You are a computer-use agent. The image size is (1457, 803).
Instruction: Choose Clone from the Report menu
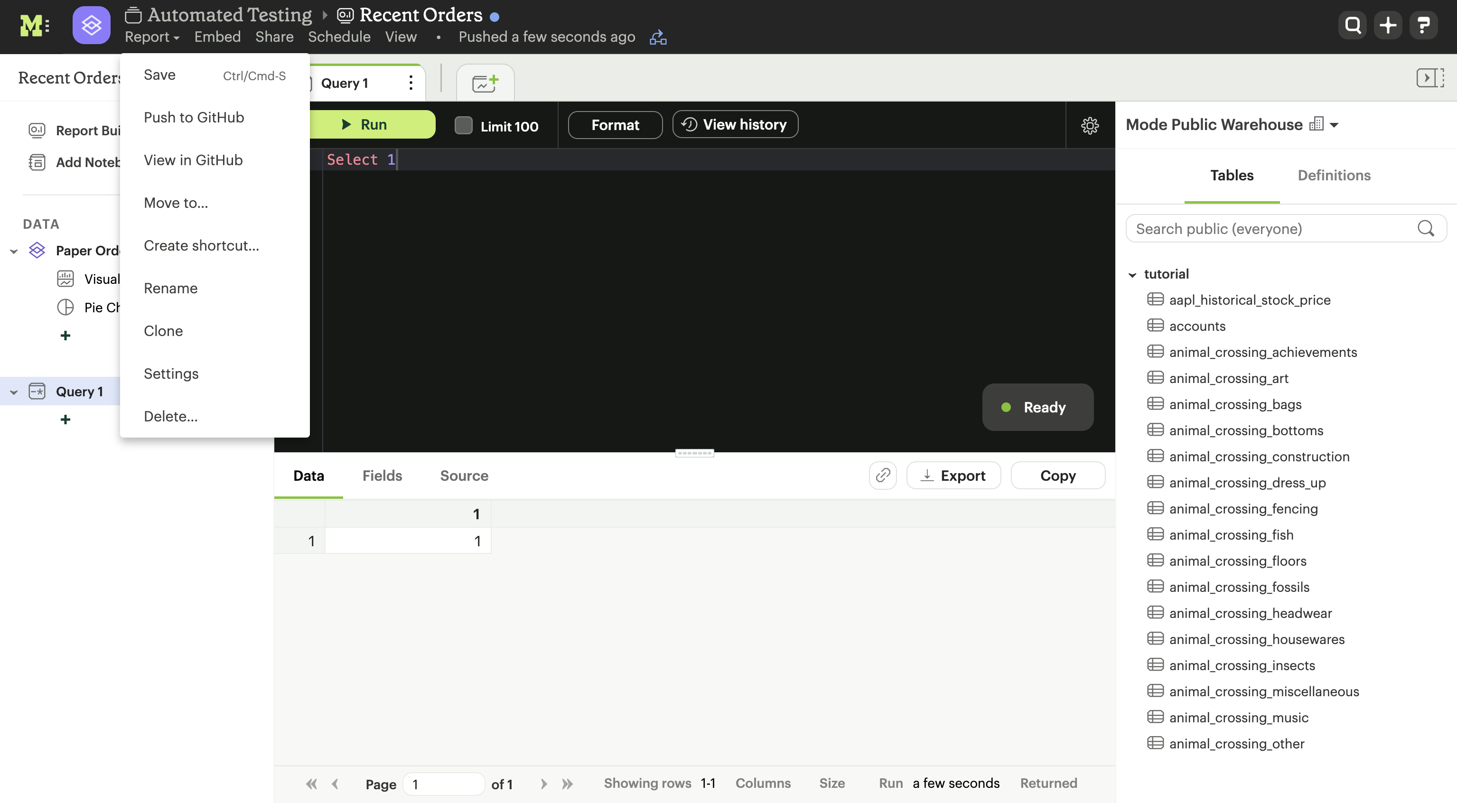tap(163, 331)
